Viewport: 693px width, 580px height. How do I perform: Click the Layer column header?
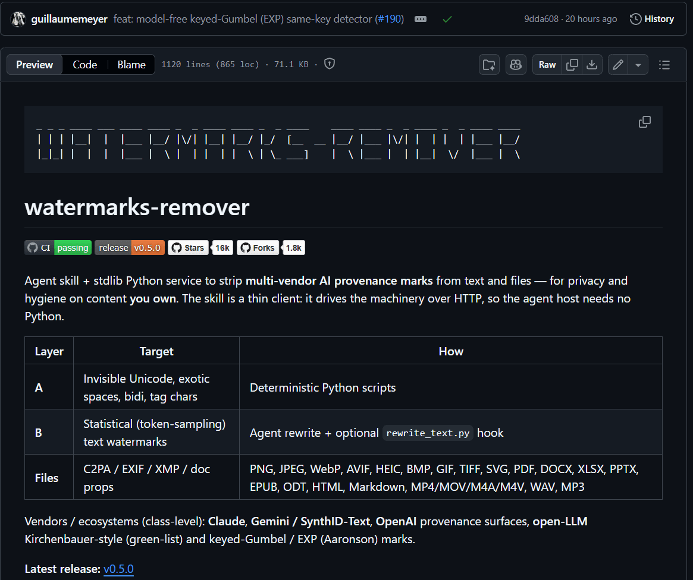point(49,351)
